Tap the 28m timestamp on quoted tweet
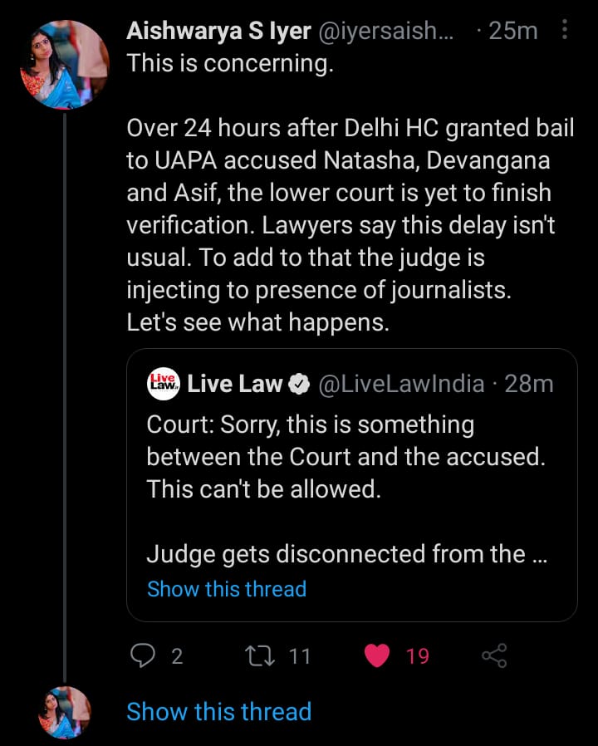The image size is (598, 746). 530,384
